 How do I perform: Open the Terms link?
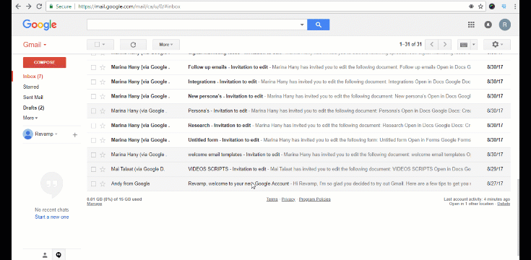[272, 199]
